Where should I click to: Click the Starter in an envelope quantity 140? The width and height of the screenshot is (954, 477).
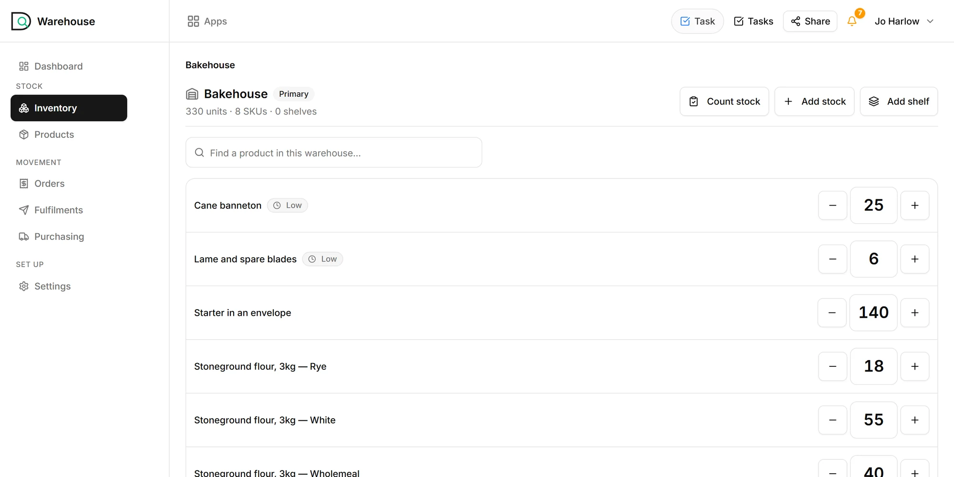pos(873,313)
